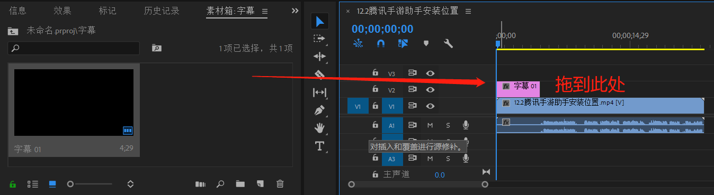
Task: Hide V1 track output with eye
Action: 431,106
